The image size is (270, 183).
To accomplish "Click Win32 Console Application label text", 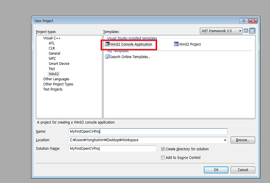I will click(131, 44).
